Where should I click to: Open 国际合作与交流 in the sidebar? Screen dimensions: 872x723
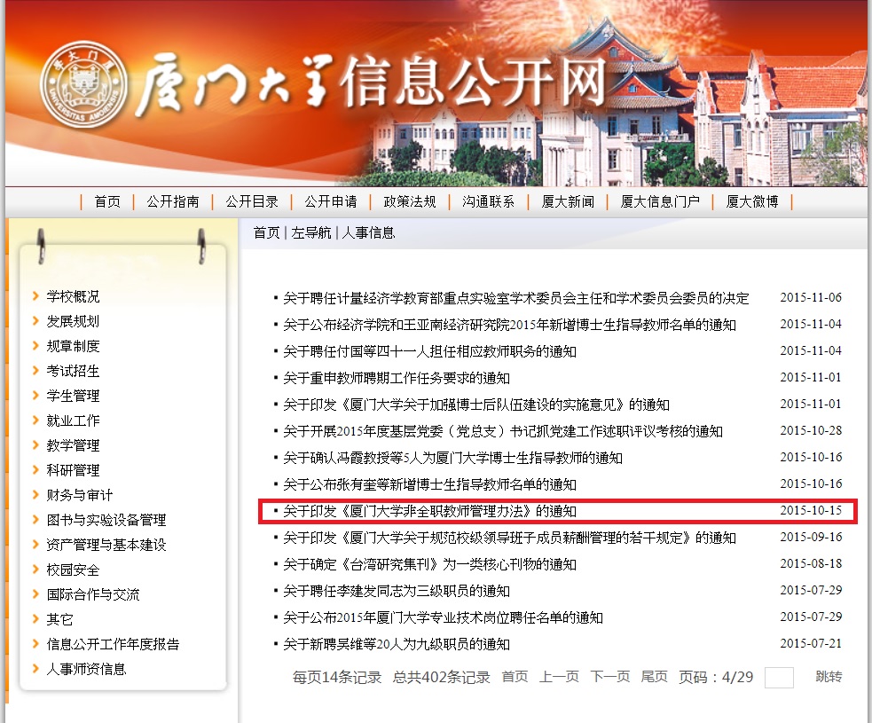pyautogui.click(x=93, y=594)
